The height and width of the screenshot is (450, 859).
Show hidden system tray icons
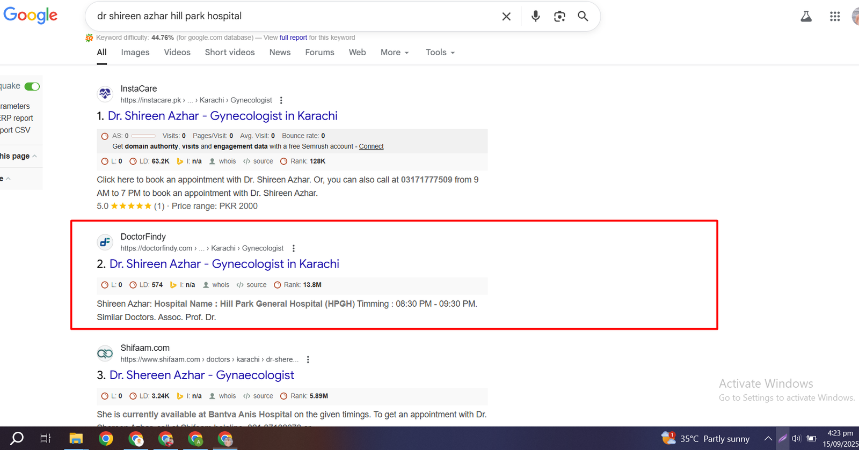coord(768,438)
